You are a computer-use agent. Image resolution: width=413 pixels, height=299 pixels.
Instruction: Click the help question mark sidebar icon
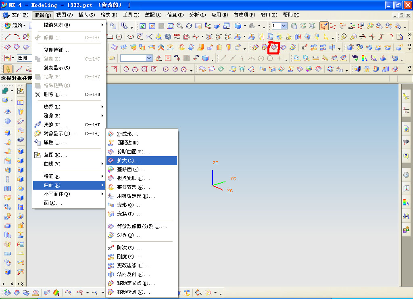click(406, 156)
